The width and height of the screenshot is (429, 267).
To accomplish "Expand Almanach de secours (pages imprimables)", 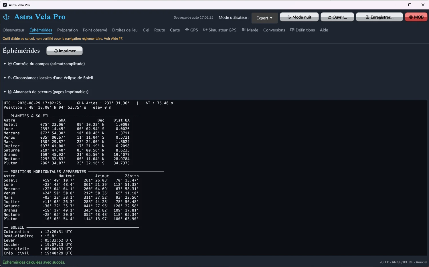I will (46, 92).
